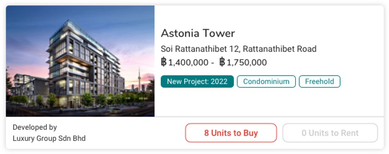Click the 8 Units to Buy button
This screenshot has width=389, height=154.
click(231, 133)
